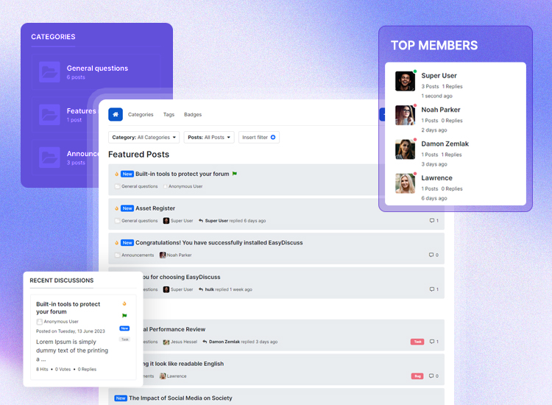Click Super User small avatar in Asset Register row

coord(166,220)
